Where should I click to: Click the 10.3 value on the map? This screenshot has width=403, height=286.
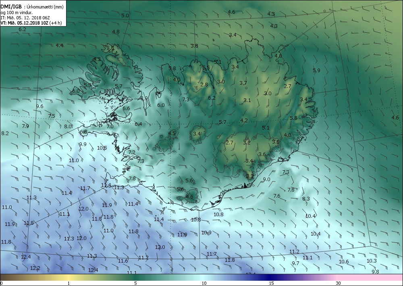pyautogui.click(x=372, y=261)
